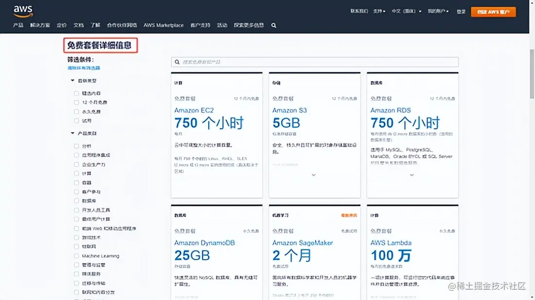Screen dimensions: 535x300
Task: Open the 支持 dropdown in header
Action: (379, 11)
